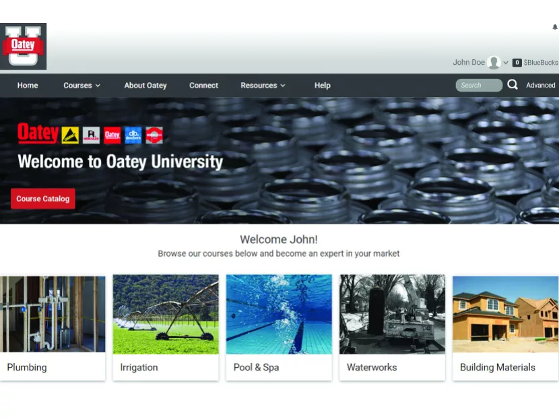Click the Course Catalog button
This screenshot has height=419, width=559.
pyautogui.click(x=42, y=198)
